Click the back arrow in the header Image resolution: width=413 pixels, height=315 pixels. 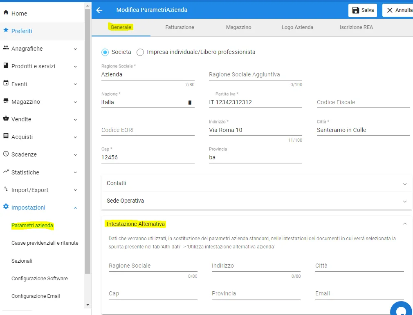point(99,10)
